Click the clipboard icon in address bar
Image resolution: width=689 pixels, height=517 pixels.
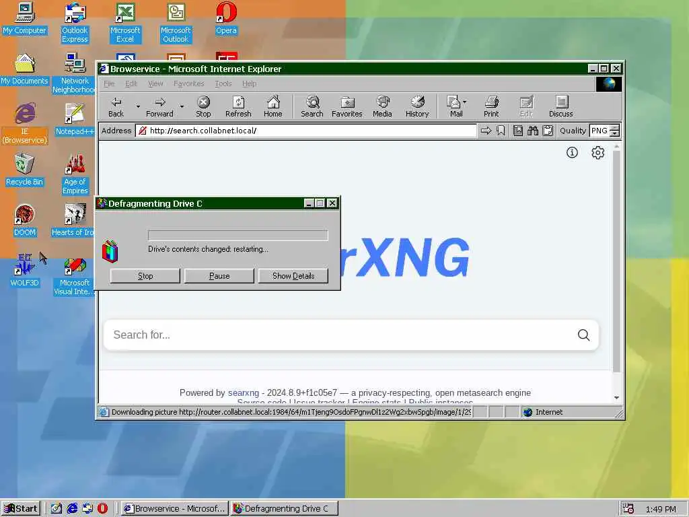coord(548,131)
